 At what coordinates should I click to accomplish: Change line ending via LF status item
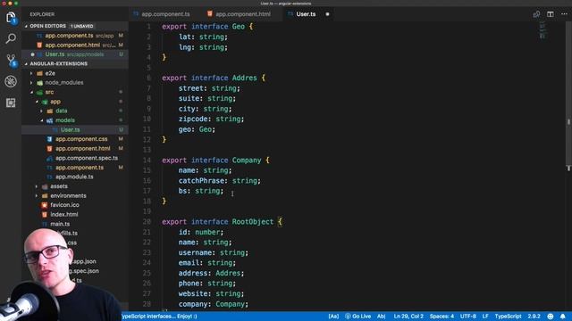coord(485,317)
